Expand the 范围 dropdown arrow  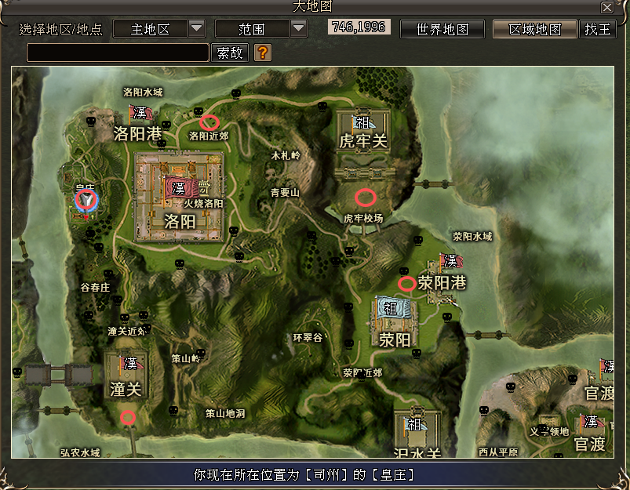pyautogui.click(x=298, y=29)
